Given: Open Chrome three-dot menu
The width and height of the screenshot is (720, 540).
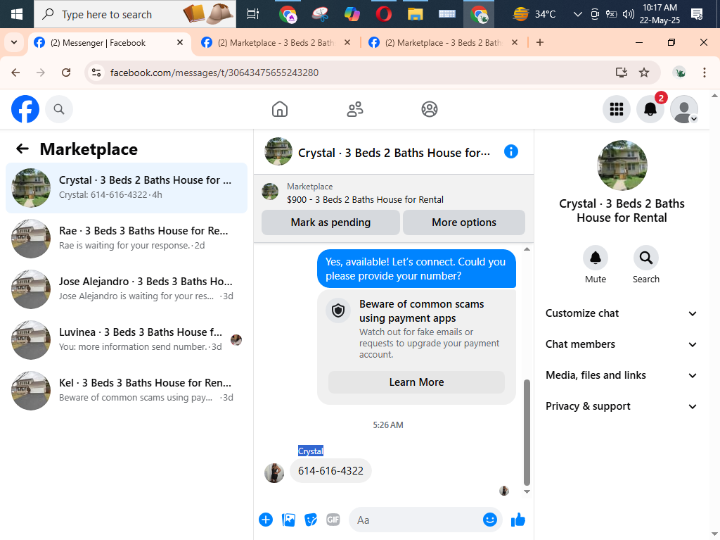Looking at the screenshot, I should click(705, 73).
